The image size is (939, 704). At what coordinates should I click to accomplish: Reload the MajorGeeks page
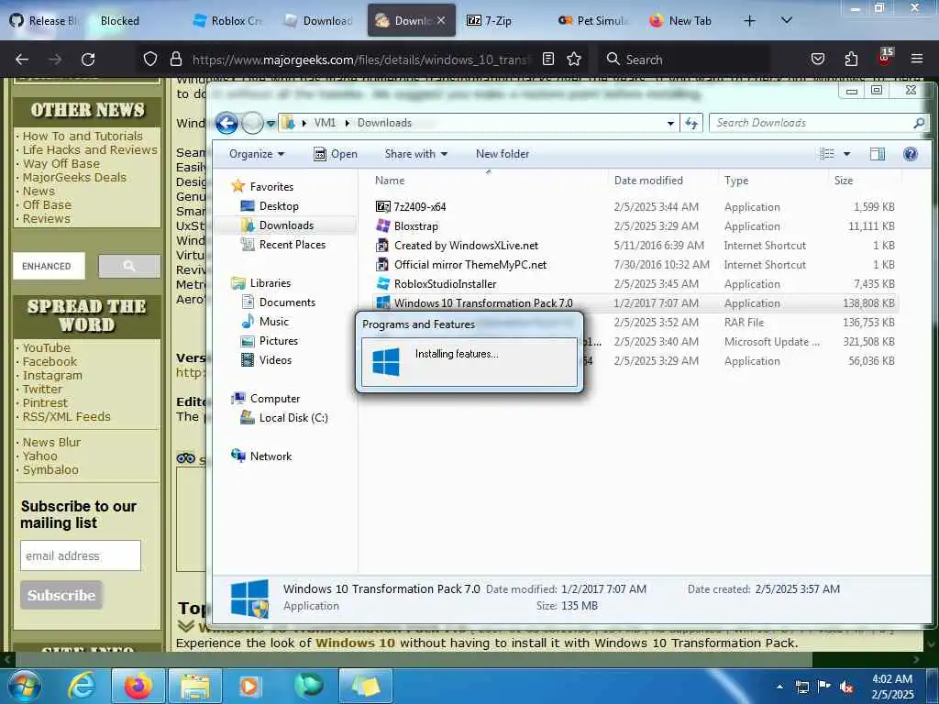tap(88, 60)
